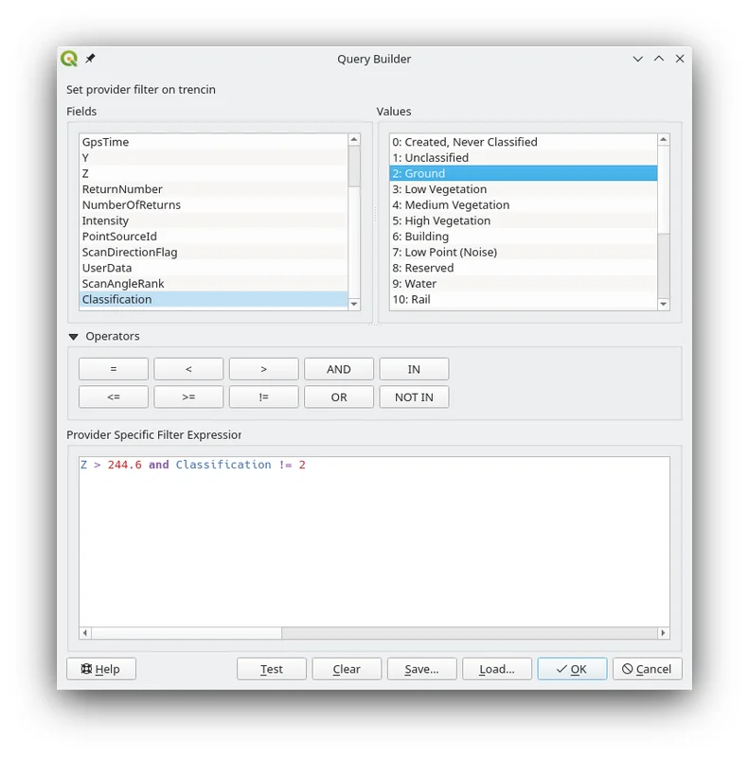
Task: Insert the AND operator
Action: pyautogui.click(x=338, y=369)
